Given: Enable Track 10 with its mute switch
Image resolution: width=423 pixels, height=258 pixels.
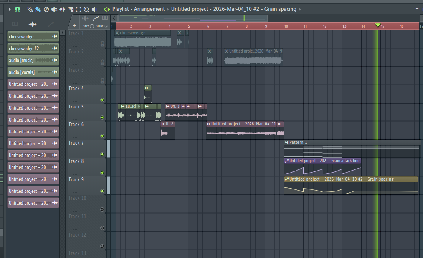Looking at the screenshot, I should pyautogui.click(x=102, y=210).
